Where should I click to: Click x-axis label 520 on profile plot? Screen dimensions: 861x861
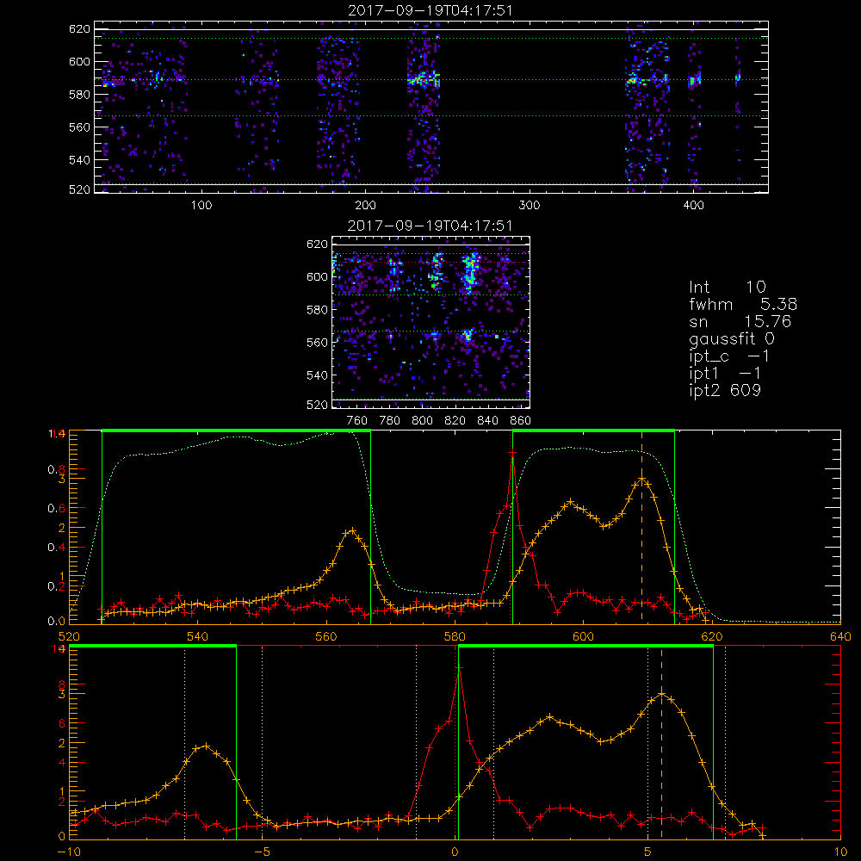(69, 636)
